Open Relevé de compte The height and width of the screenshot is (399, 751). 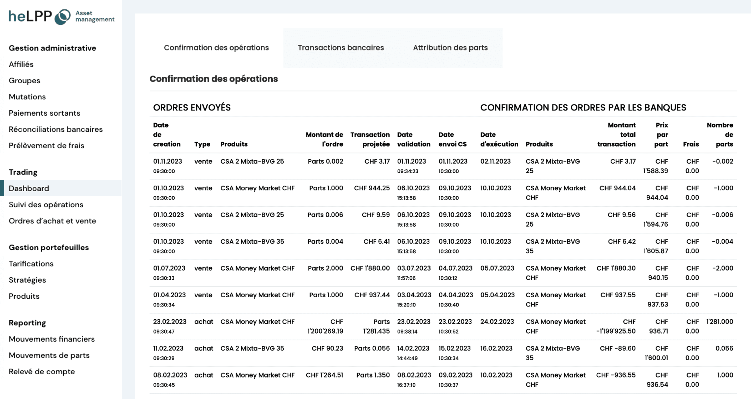pos(42,372)
